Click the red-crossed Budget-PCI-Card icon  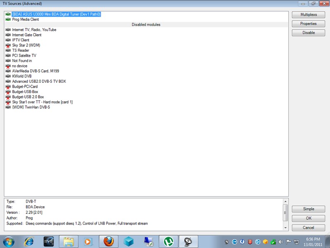[8, 86]
